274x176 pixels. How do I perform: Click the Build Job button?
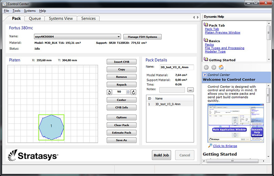pos(161,155)
